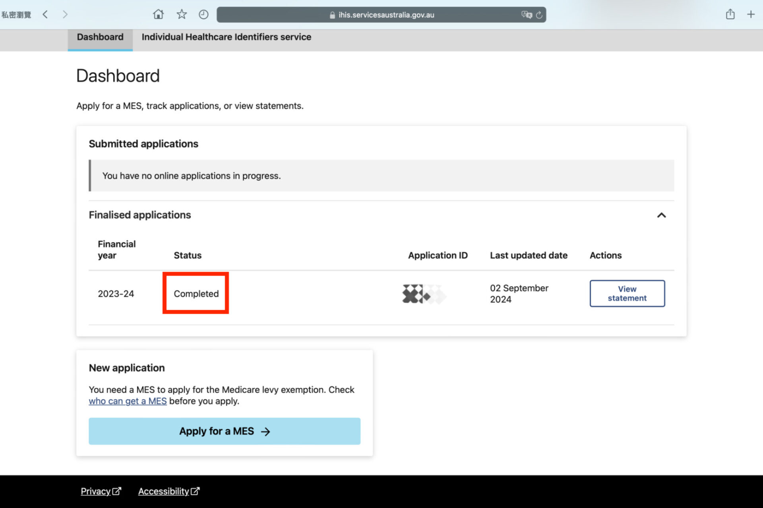Click the private browsing label
The image size is (763, 508).
pos(16,15)
